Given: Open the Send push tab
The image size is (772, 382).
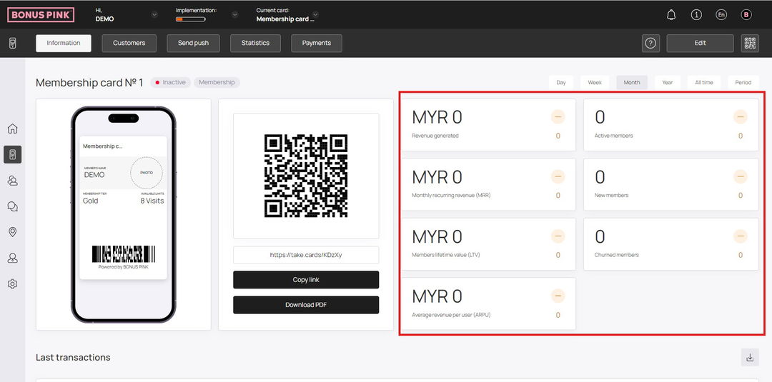Looking at the screenshot, I should pyautogui.click(x=194, y=44).
